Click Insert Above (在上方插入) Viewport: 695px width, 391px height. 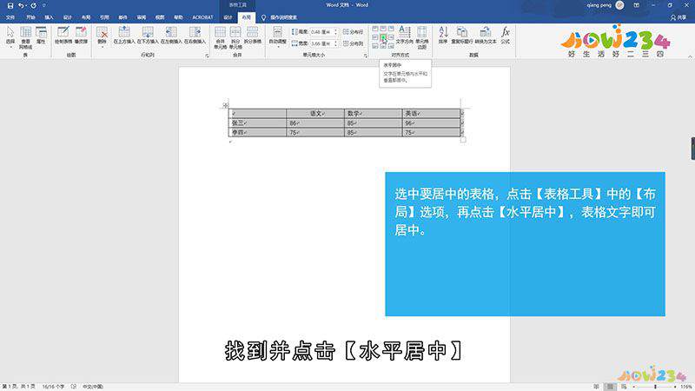[124, 36]
